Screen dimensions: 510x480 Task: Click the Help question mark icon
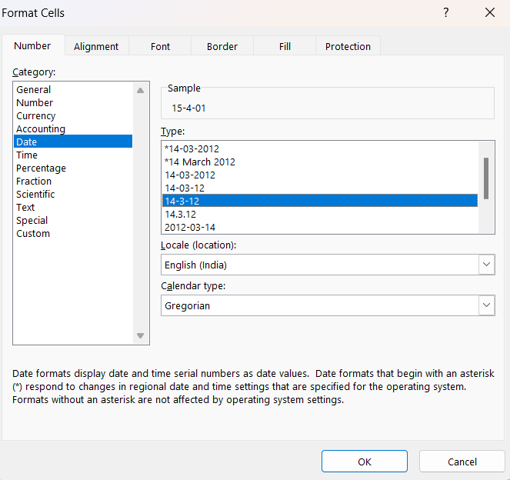[x=446, y=12]
